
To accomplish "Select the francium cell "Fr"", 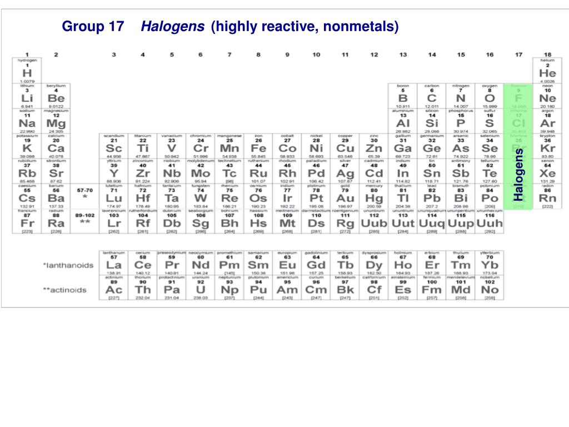I will pos(27,221).
